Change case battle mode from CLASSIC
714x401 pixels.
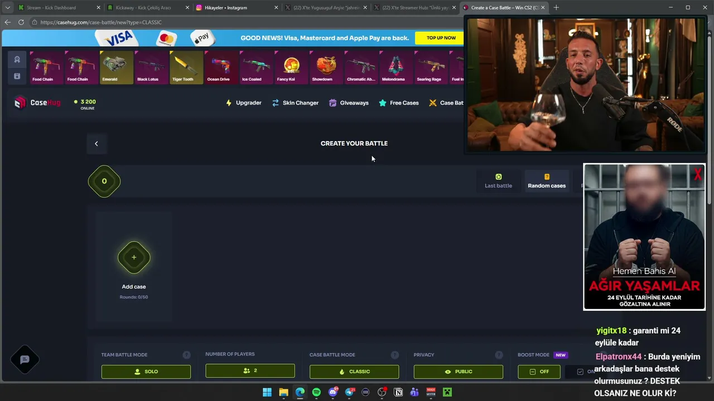[x=354, y=371]
